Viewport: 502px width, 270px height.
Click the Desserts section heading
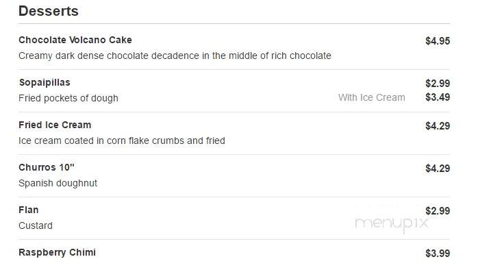click(x=49, y=11)
